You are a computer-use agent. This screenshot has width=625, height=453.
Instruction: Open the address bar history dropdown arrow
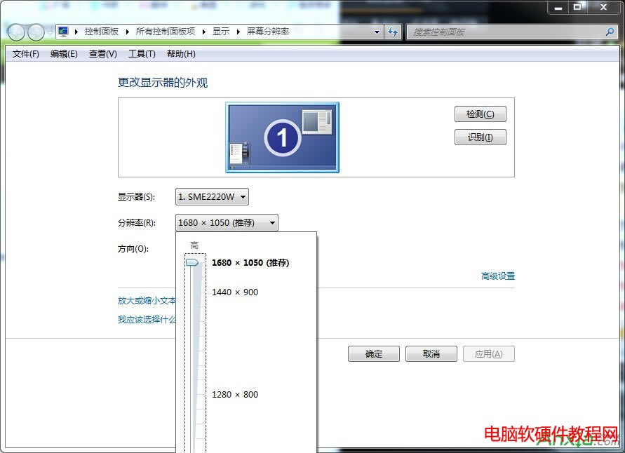pos(376,32)
